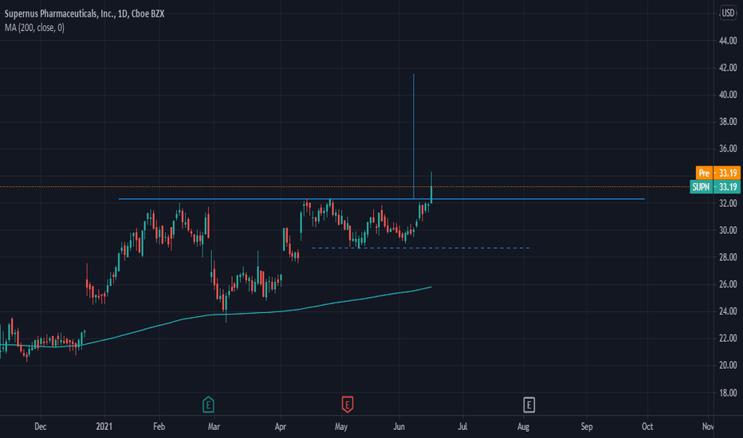Click the Dec label on time axis

coord(41,427)
